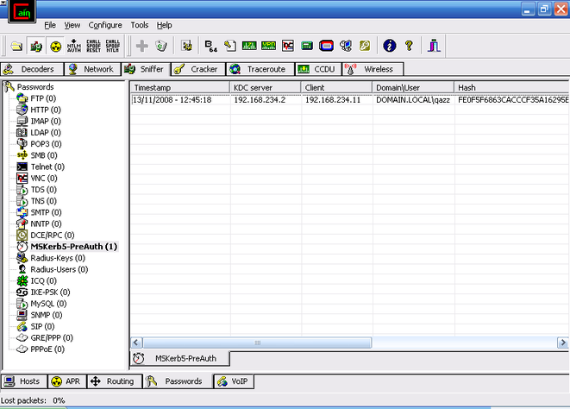570x409 pixels.
Task: Sort by the KDC server column header
Action: tap(266, 88)
